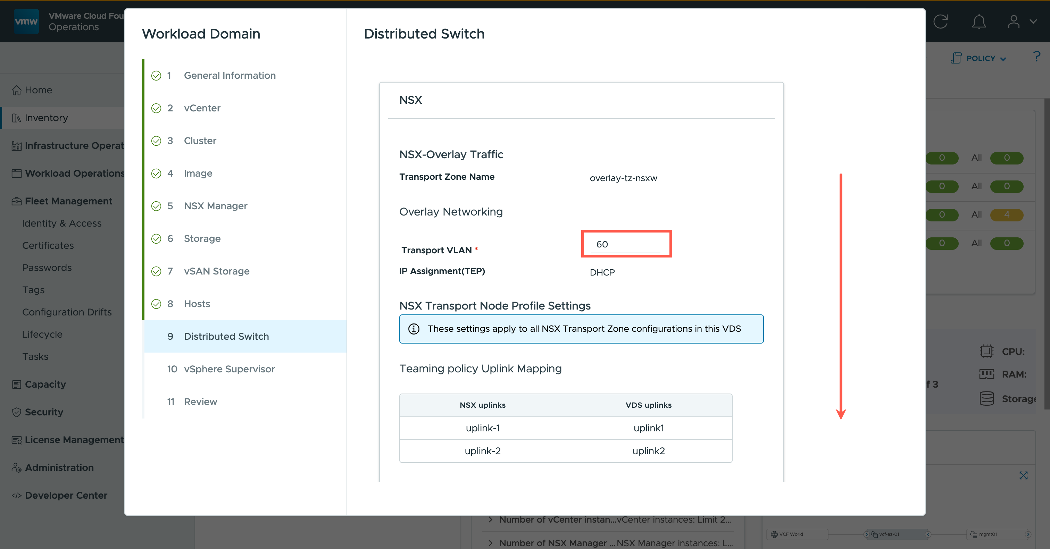Click the refresh icon in top bar
Screen dimensions: 1050x549
pyautogui.click(x=940, y=22)
